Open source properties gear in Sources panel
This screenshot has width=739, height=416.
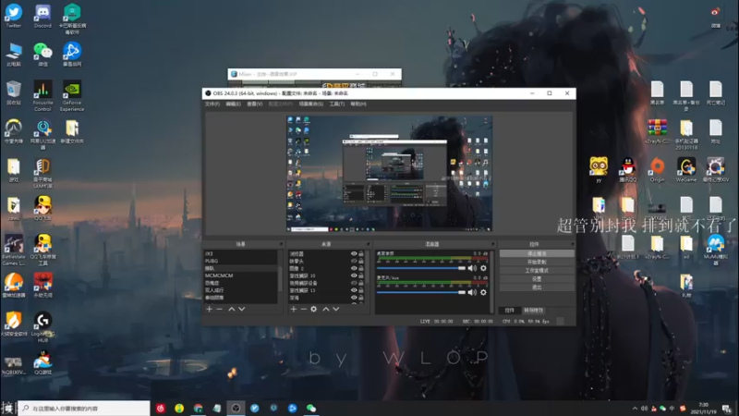click(314, 309)
